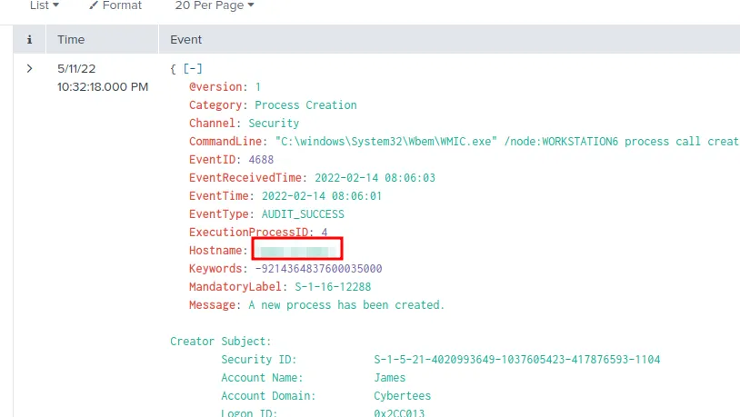Click the EventType value AUDIT_SUCCESS

coord(303,214)
